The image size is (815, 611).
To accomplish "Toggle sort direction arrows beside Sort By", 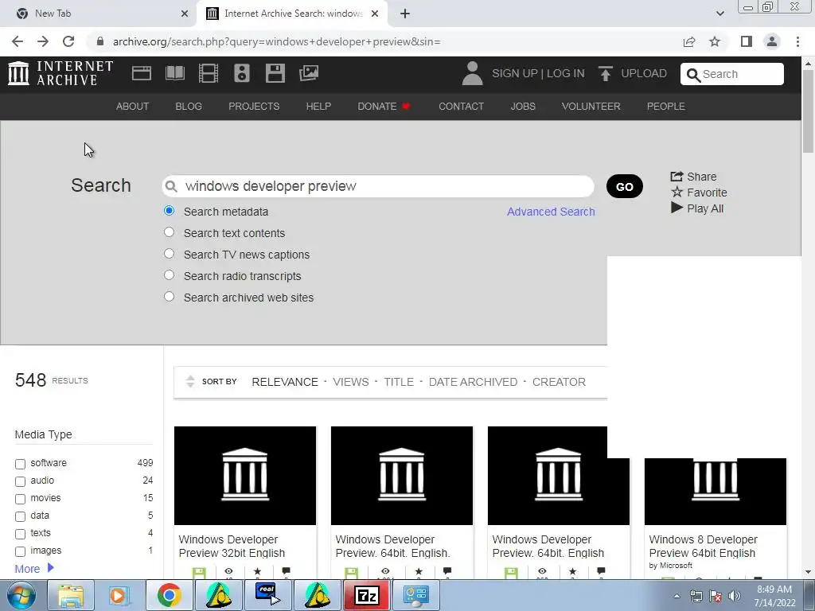I will pos(190,381).
